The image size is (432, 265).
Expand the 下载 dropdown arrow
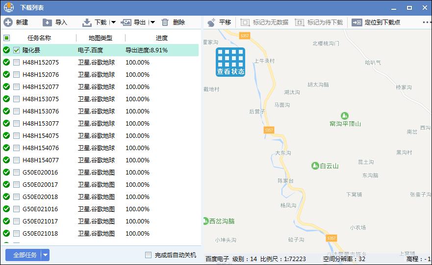point(113,22)
